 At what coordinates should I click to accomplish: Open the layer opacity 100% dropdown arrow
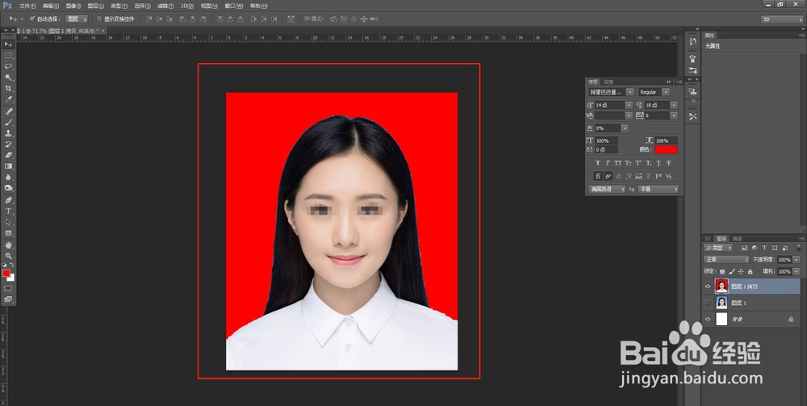point(797,260)
